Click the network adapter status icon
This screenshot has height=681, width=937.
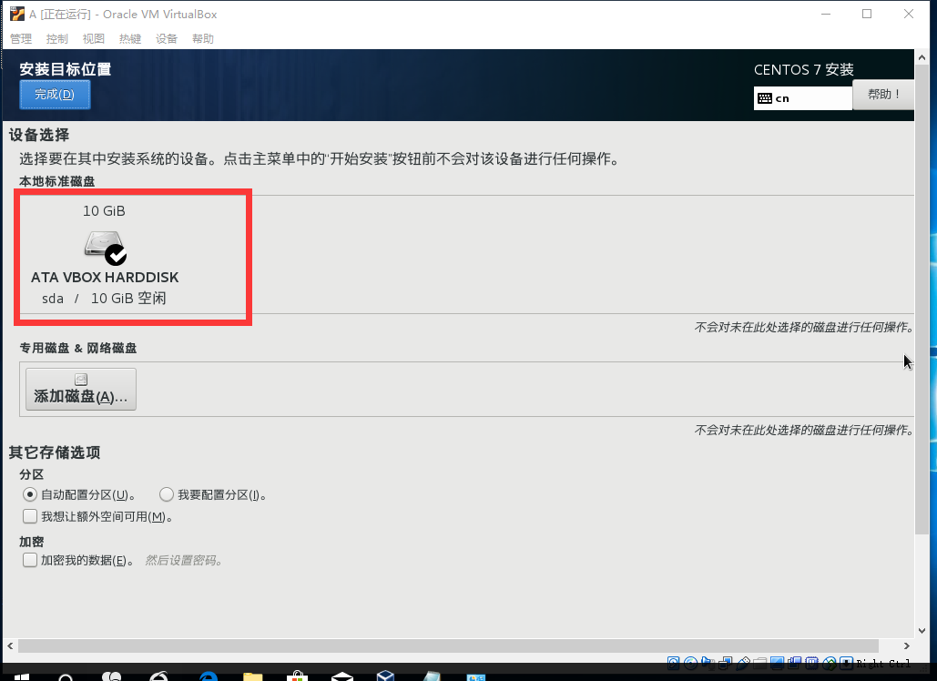tap(726, 663)
